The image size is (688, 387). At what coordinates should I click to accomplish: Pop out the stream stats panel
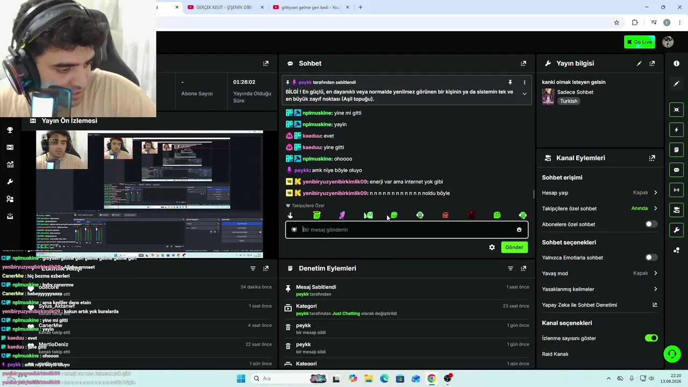point(266,63)
